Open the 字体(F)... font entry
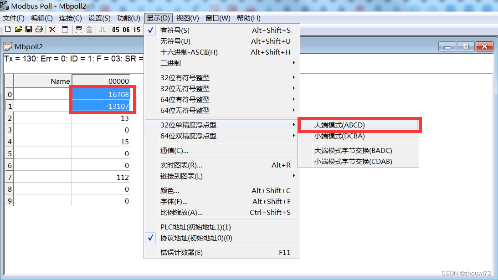This screenshot has height=280, width=498. 222,201
